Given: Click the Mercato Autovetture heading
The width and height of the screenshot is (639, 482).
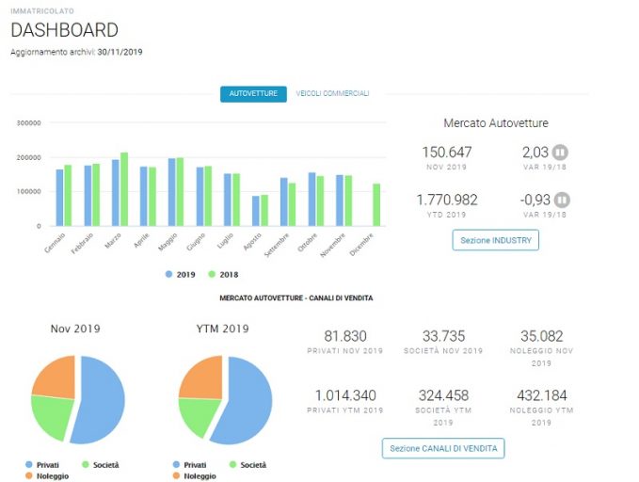Looking at the screenshot, I should 496,122.
